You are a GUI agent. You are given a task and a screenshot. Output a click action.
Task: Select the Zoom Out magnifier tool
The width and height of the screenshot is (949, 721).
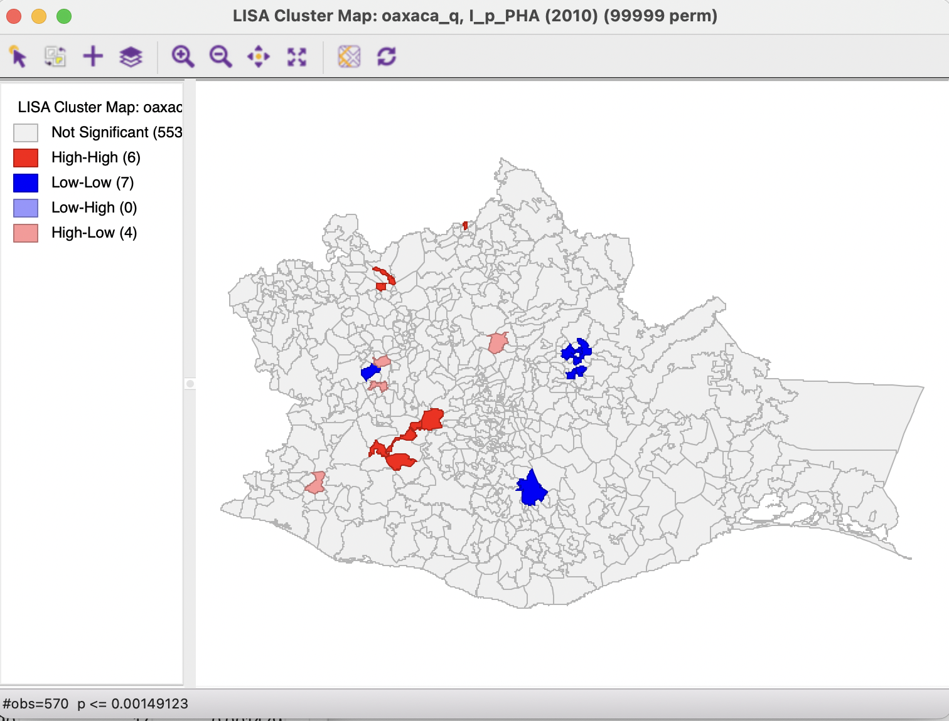(220, 56)
